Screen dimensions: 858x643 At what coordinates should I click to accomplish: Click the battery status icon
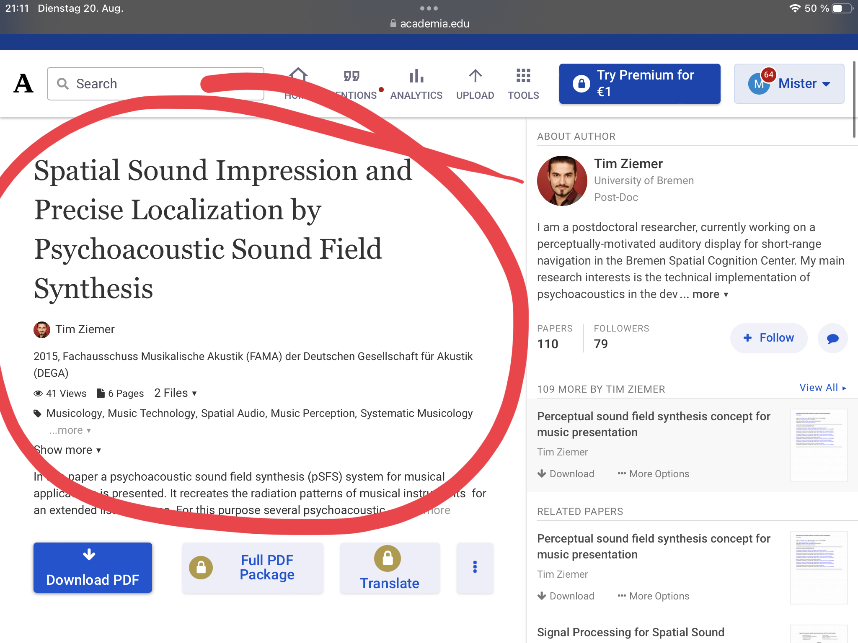click(x=843, y=8)
